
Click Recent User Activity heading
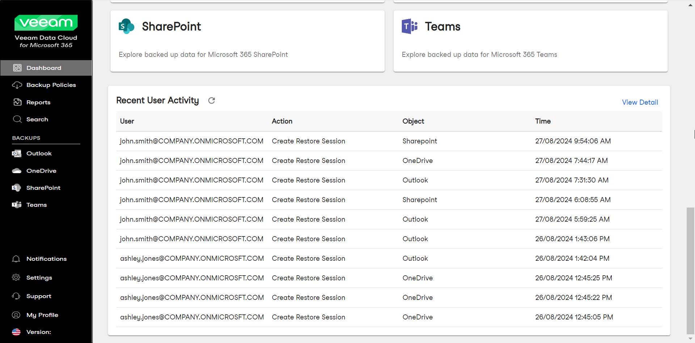[x=157, y=100]
